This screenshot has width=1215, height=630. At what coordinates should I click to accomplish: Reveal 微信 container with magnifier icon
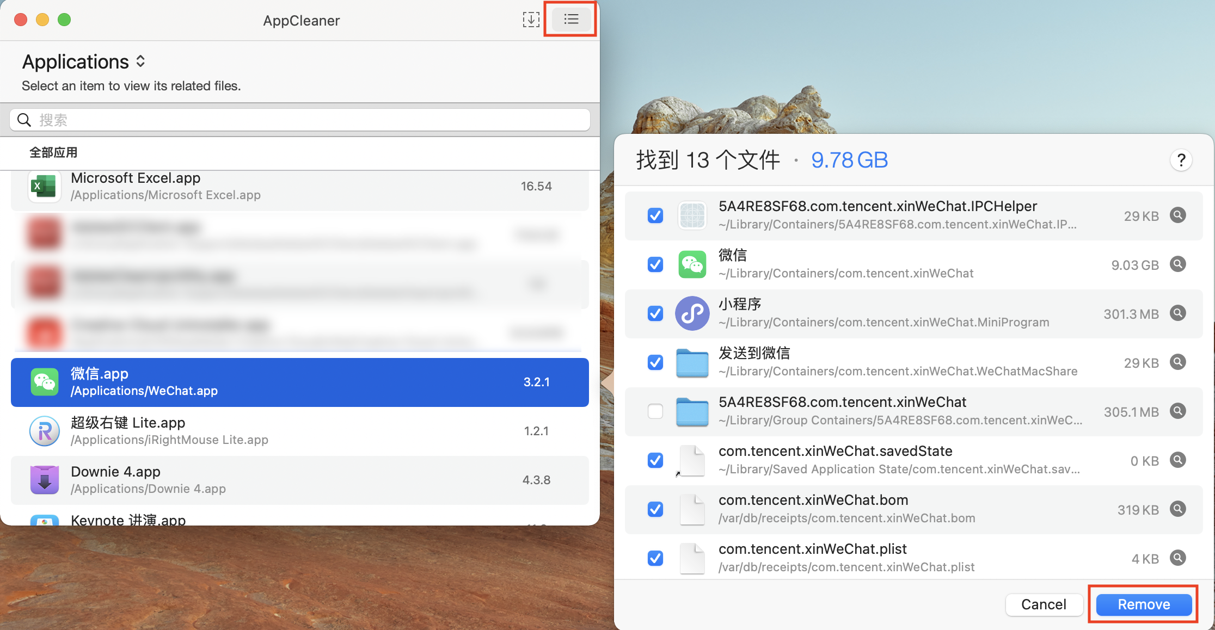click(x=1178, y=264)
